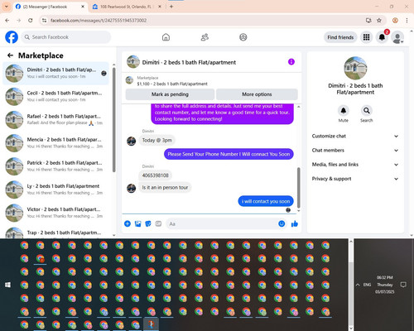Open chat with Patrick

coord(56,166)
